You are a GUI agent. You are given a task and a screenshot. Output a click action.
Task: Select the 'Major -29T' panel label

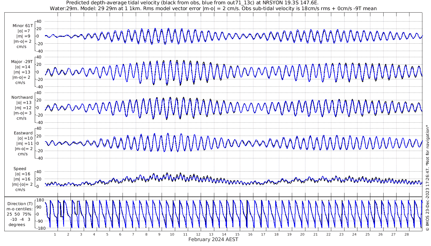point(22,61)
